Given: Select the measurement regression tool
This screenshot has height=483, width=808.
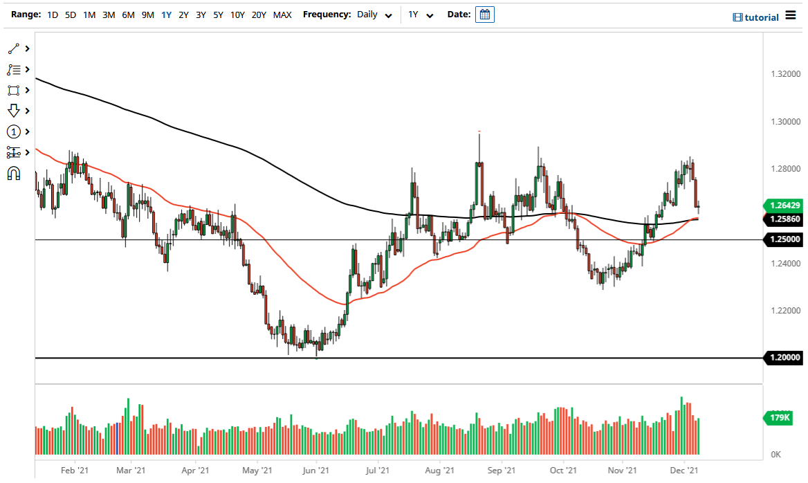Looking at the screenshot, I should [14, 152].
